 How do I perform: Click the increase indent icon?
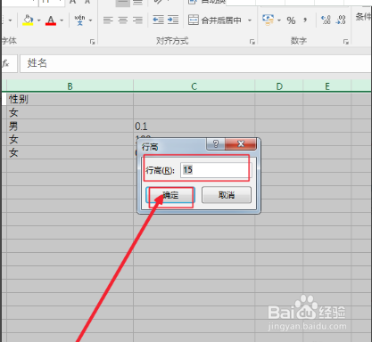pos(173,20)
